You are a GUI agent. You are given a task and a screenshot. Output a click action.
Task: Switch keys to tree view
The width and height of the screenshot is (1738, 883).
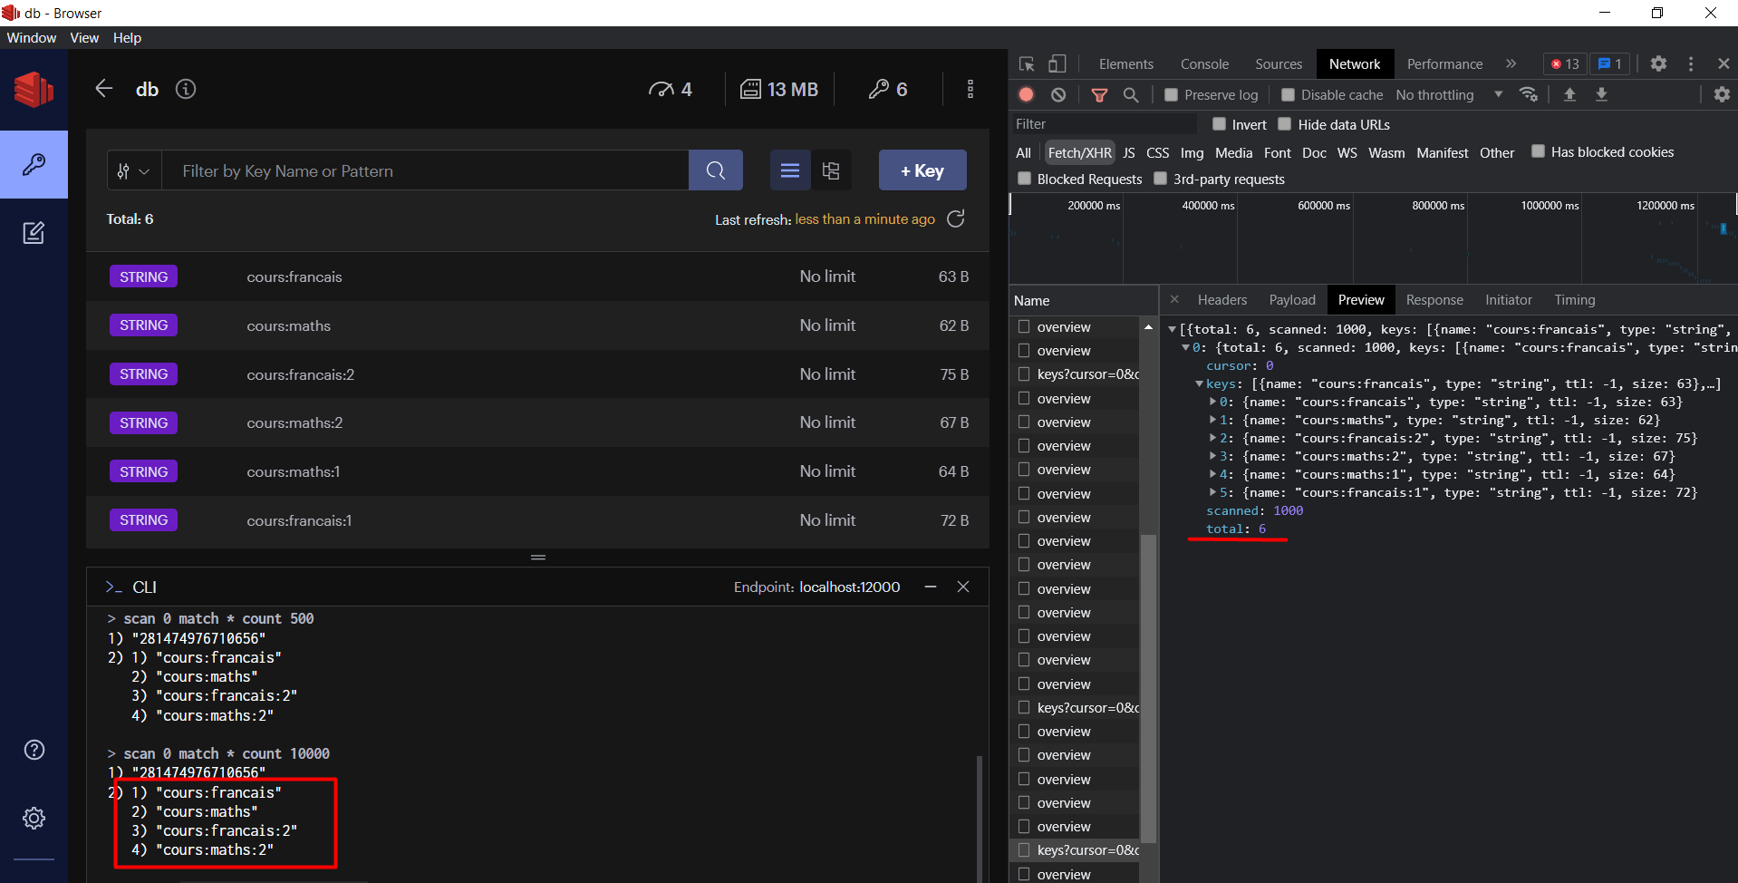[x=832, y=170]
